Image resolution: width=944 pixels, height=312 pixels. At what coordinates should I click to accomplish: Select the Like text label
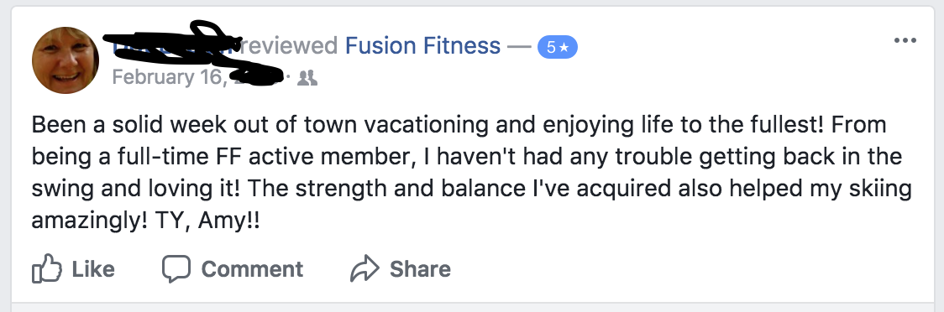(93, 268)
